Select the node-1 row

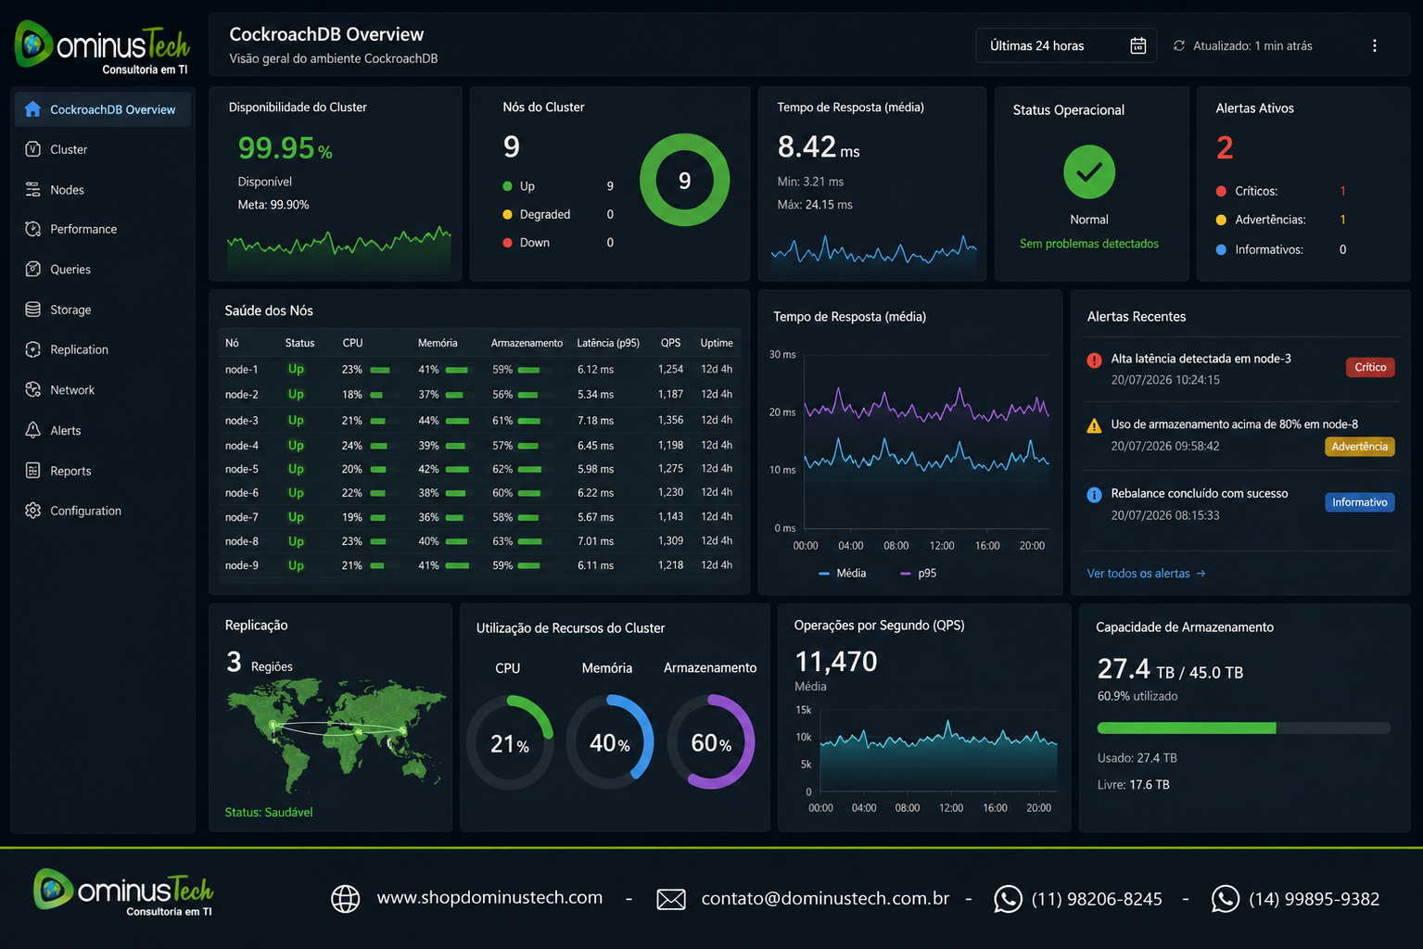coord(480,369)
